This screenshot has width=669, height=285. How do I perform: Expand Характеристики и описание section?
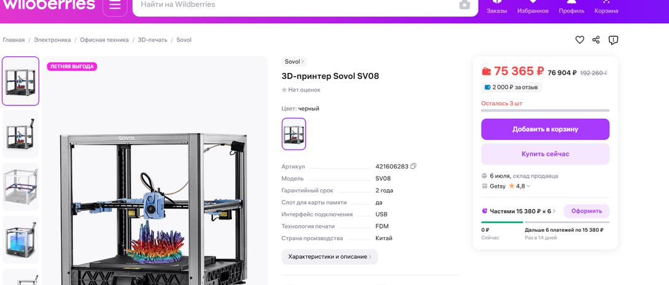[330, 257]
